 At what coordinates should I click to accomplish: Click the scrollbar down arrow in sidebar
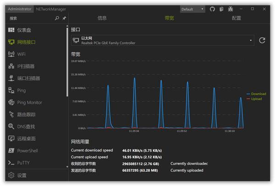(67, 167)
